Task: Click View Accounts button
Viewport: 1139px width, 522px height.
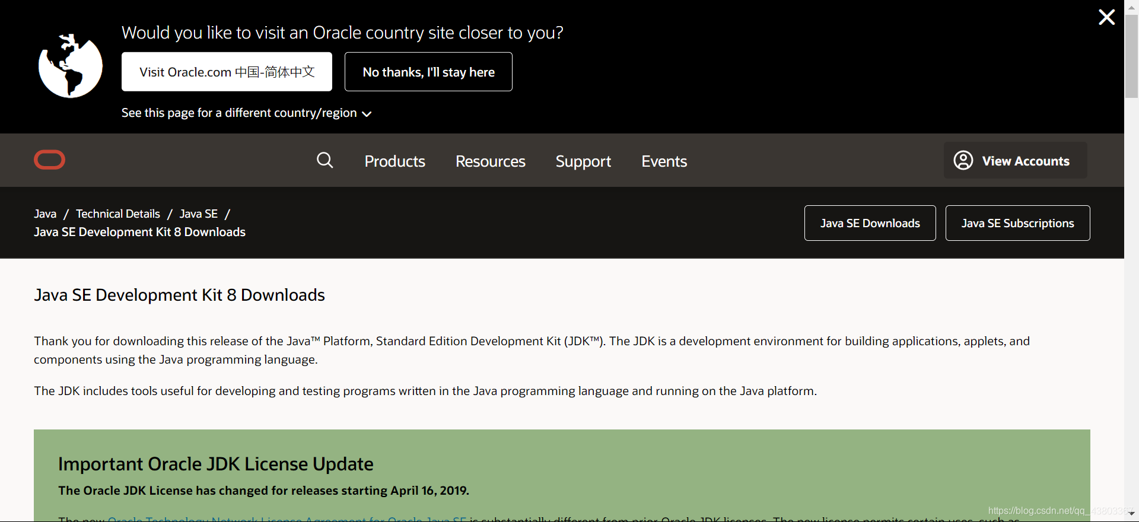Action: click(1016, 160)
